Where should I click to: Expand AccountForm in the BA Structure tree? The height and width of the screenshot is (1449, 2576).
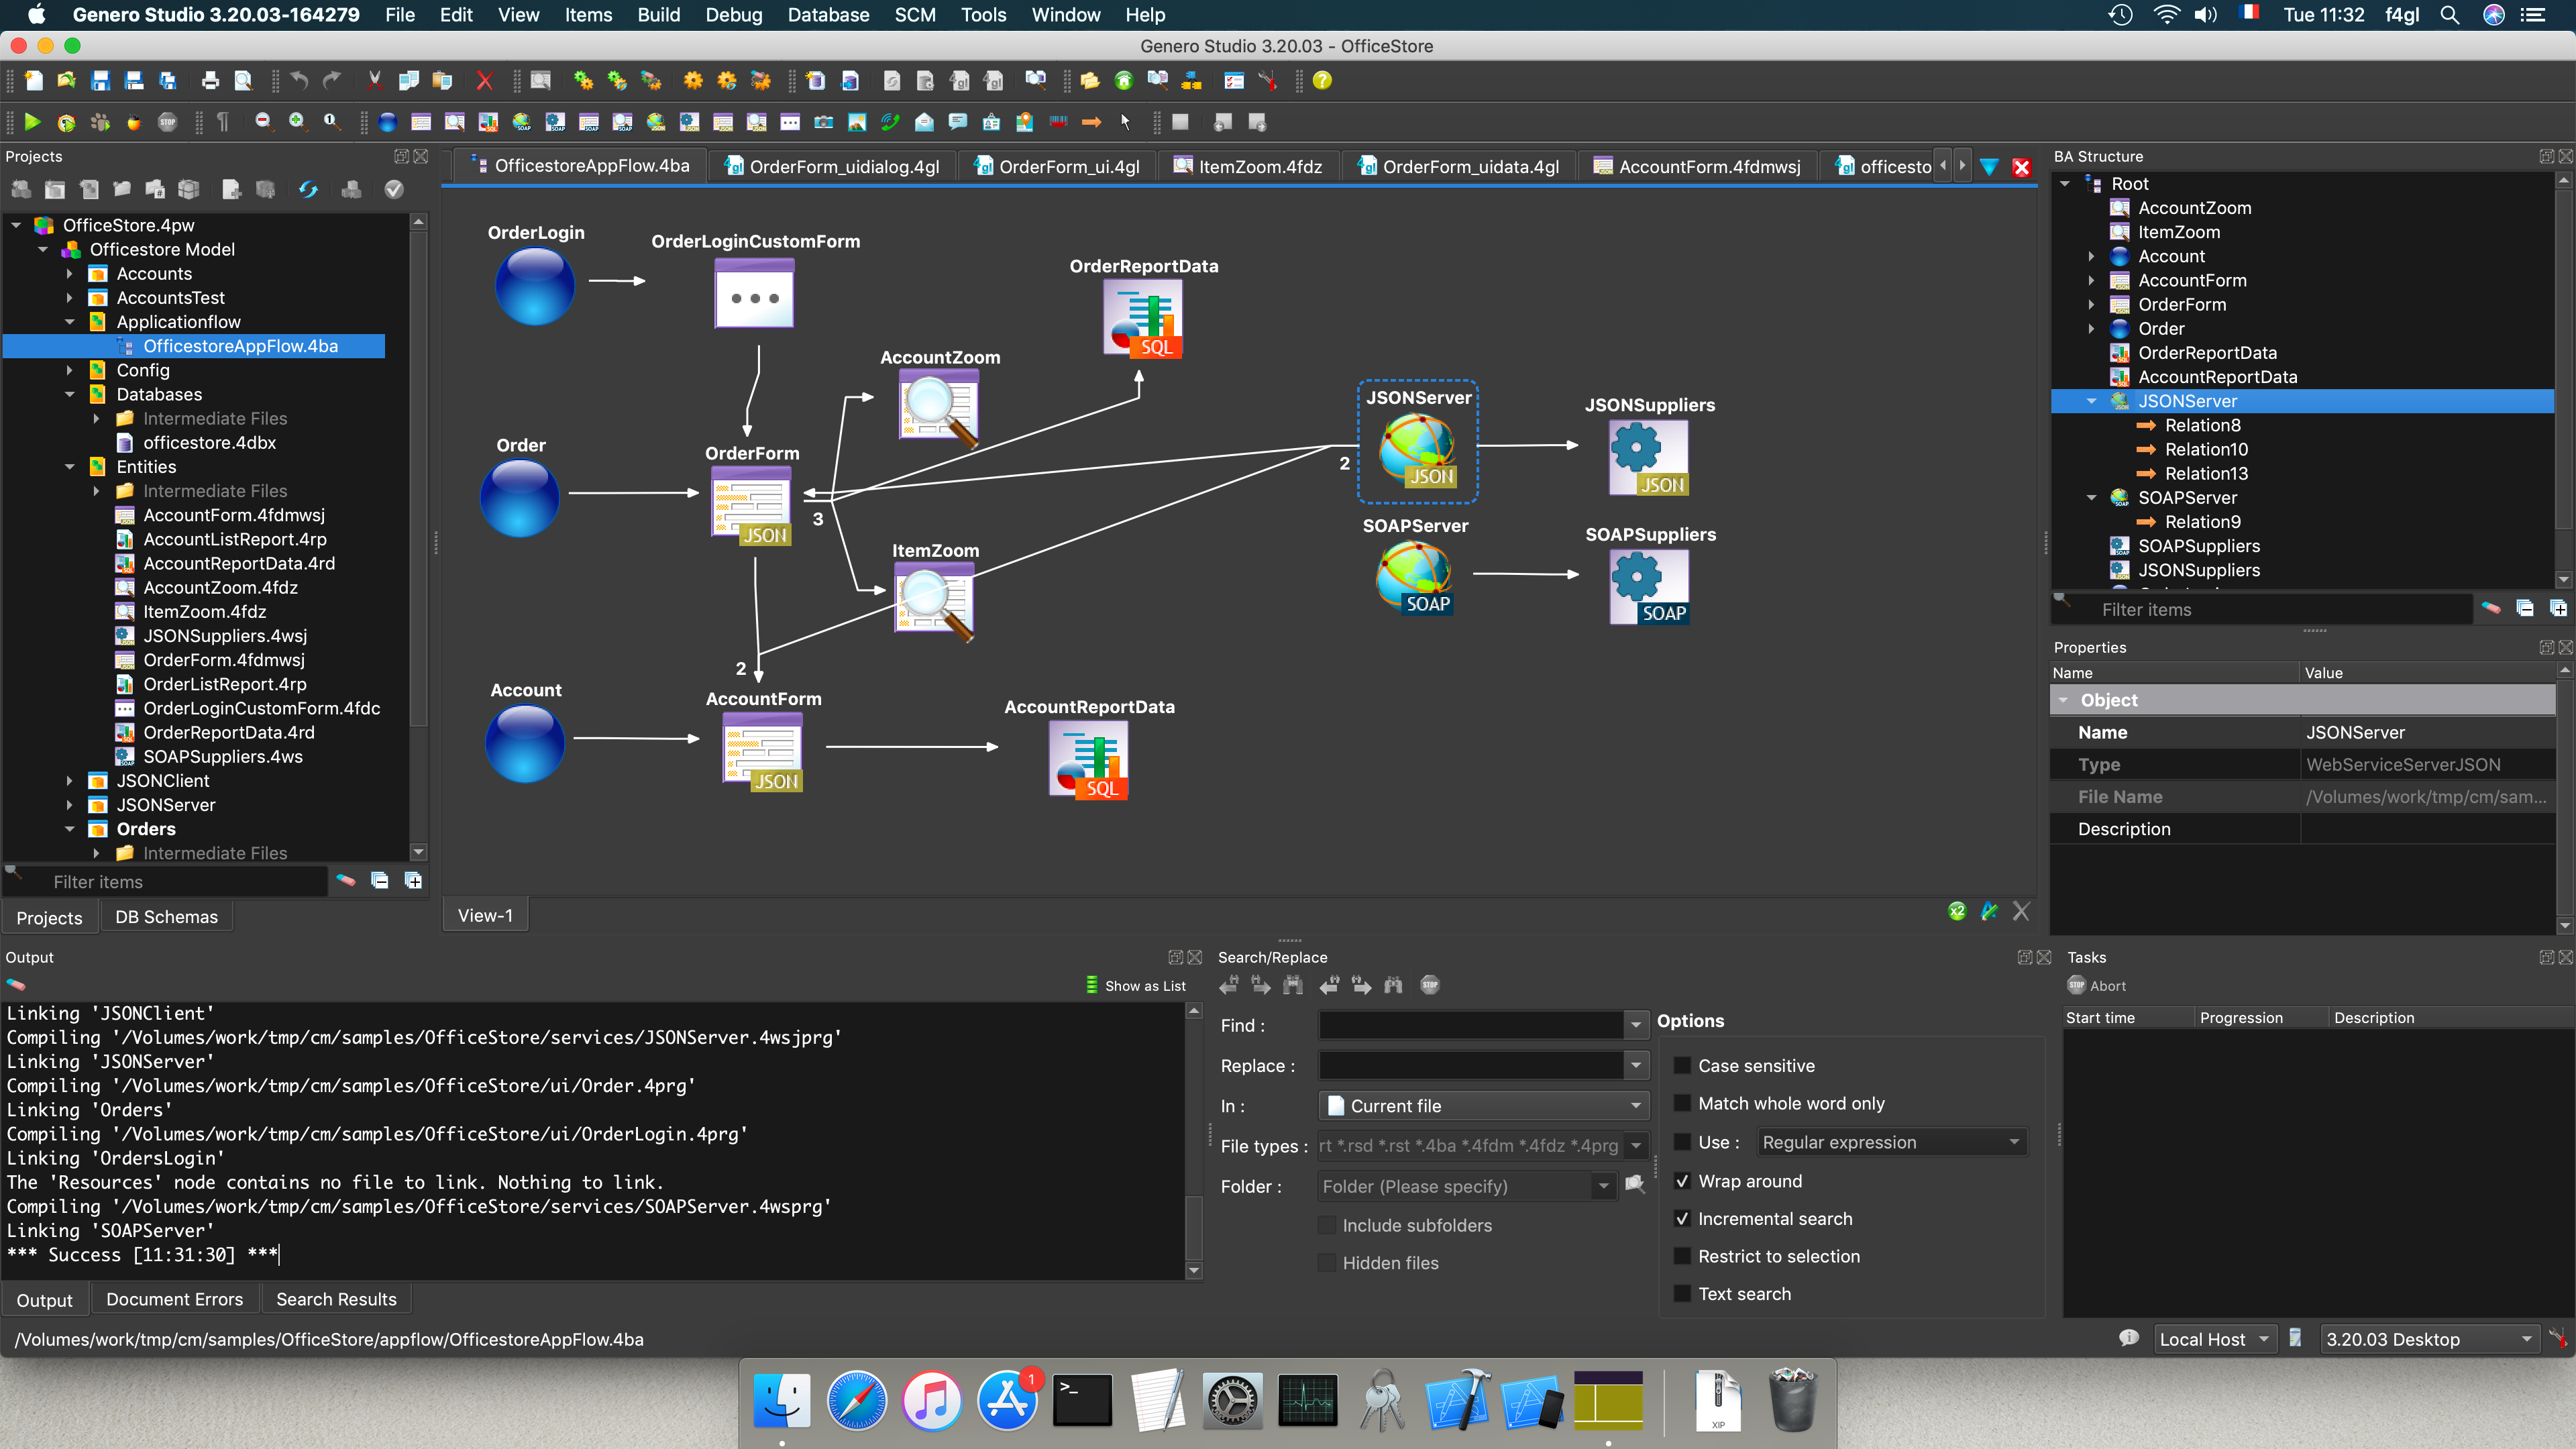(2091, 280)
